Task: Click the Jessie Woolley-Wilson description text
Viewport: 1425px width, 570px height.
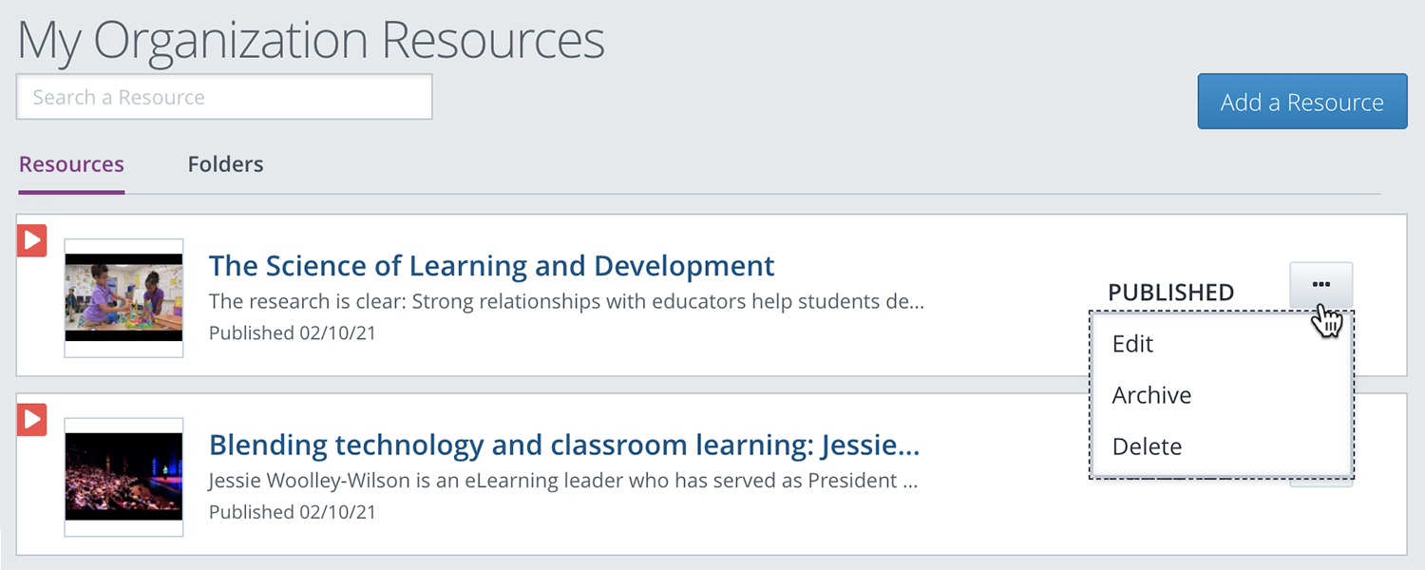Action: pyautogui.click(x=563, y=481)
